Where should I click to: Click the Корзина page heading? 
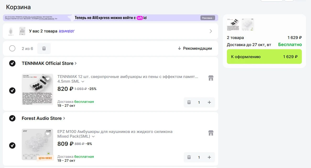(18, 7)
